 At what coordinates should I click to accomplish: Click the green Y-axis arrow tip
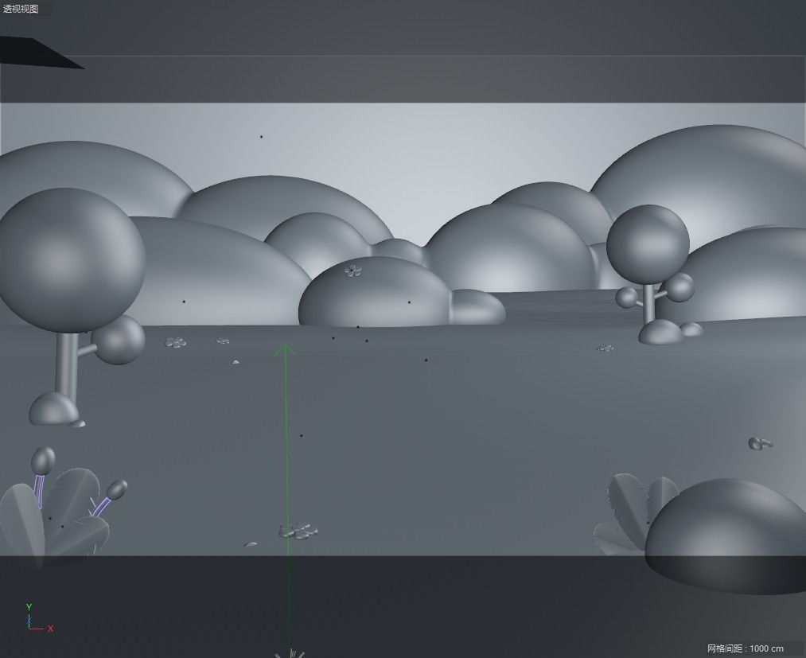286,350
